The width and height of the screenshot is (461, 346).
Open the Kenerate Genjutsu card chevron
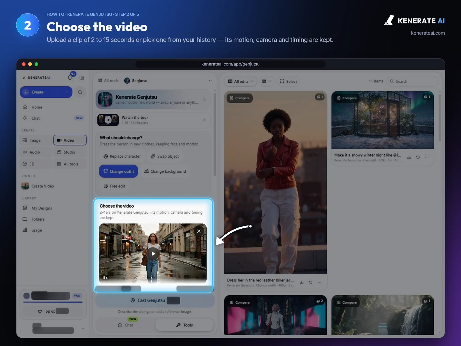click(x=204, y=99)
